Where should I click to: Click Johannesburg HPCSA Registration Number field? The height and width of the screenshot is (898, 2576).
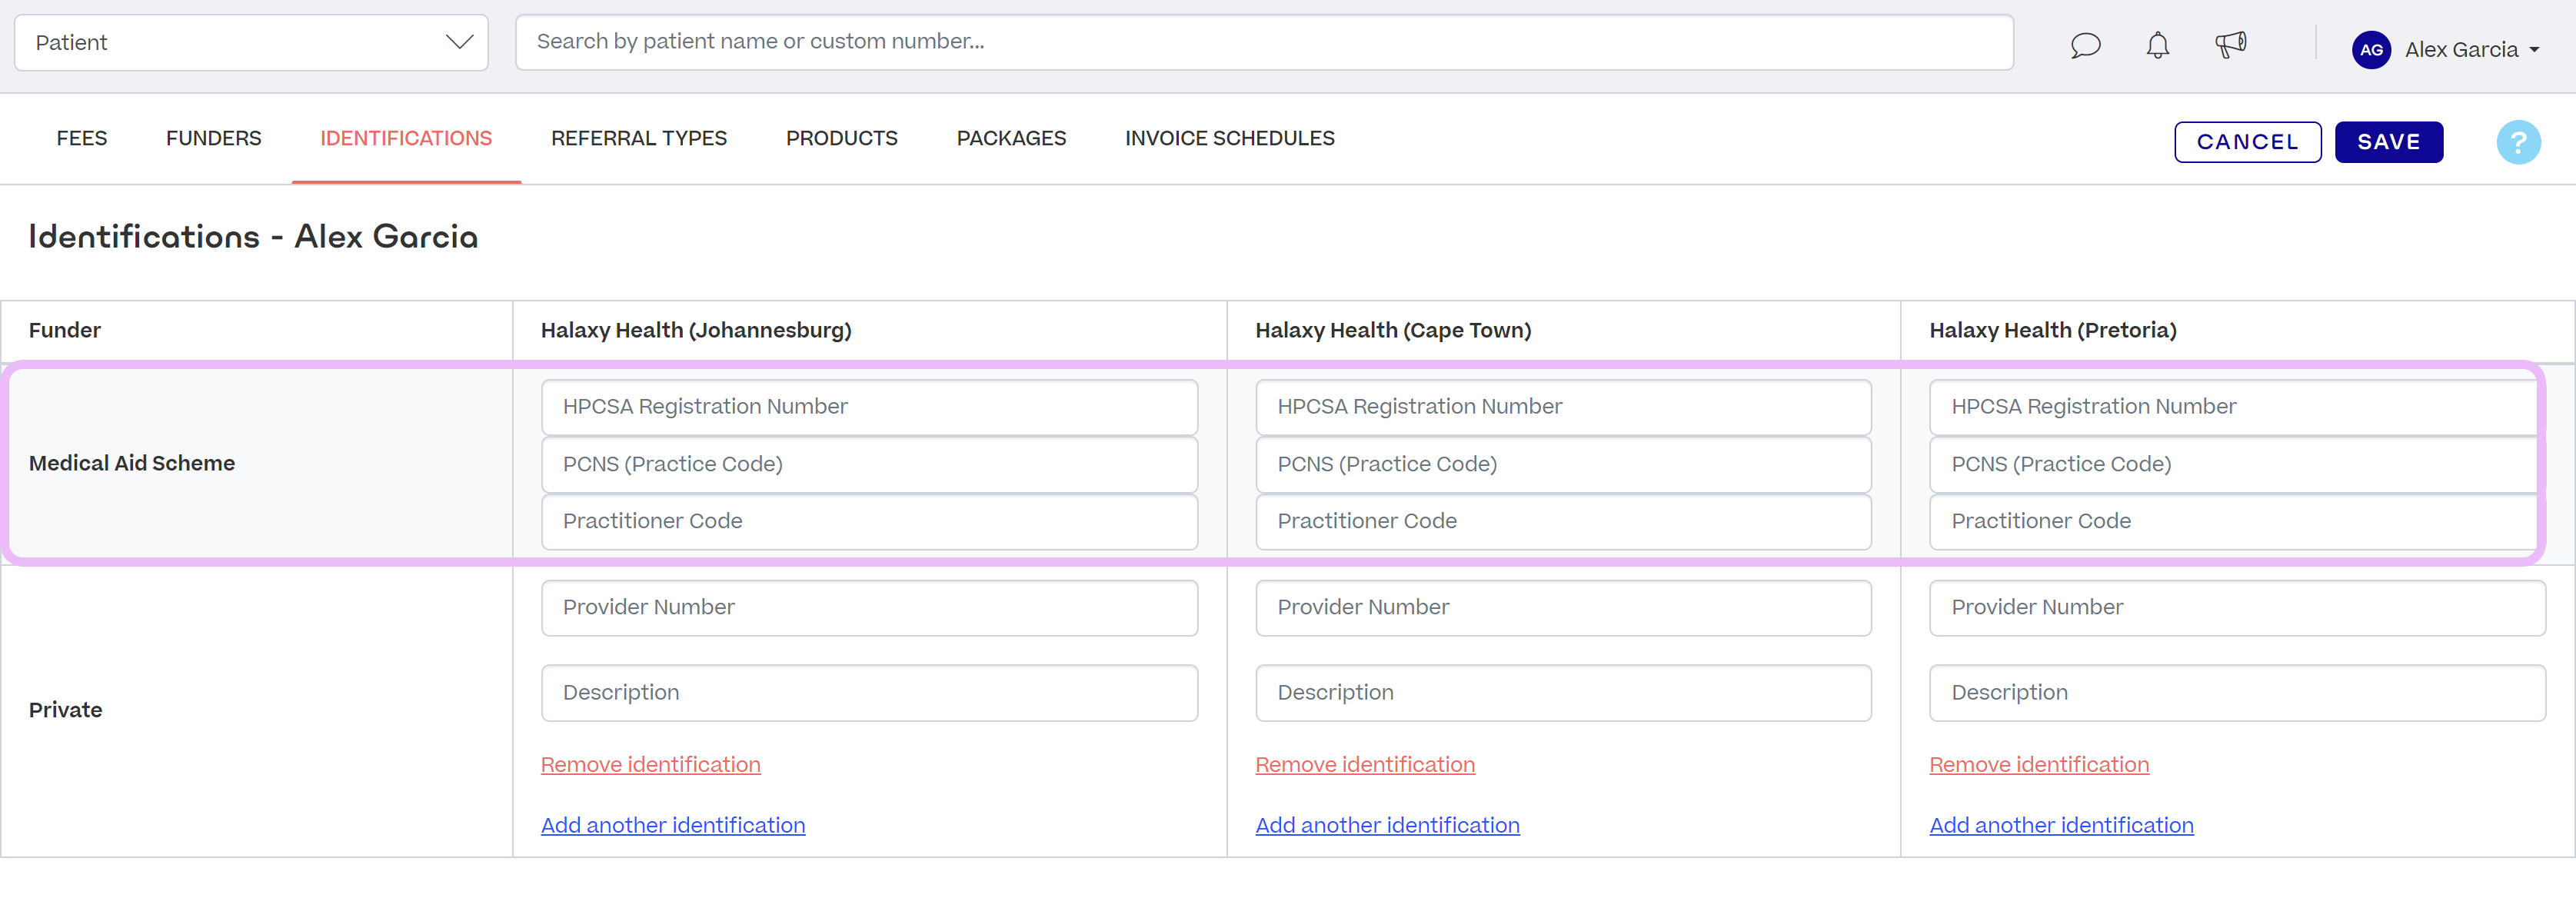tap(869, 407)
